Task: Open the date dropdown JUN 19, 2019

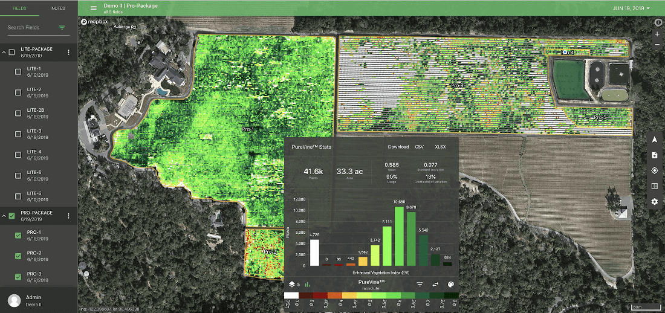Action: coord(631,8)
